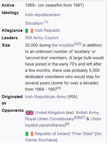Viewport: 107px width, 143px height.
Task: Open the Royal Ulster Constabulary link
Action: (49, 119)
